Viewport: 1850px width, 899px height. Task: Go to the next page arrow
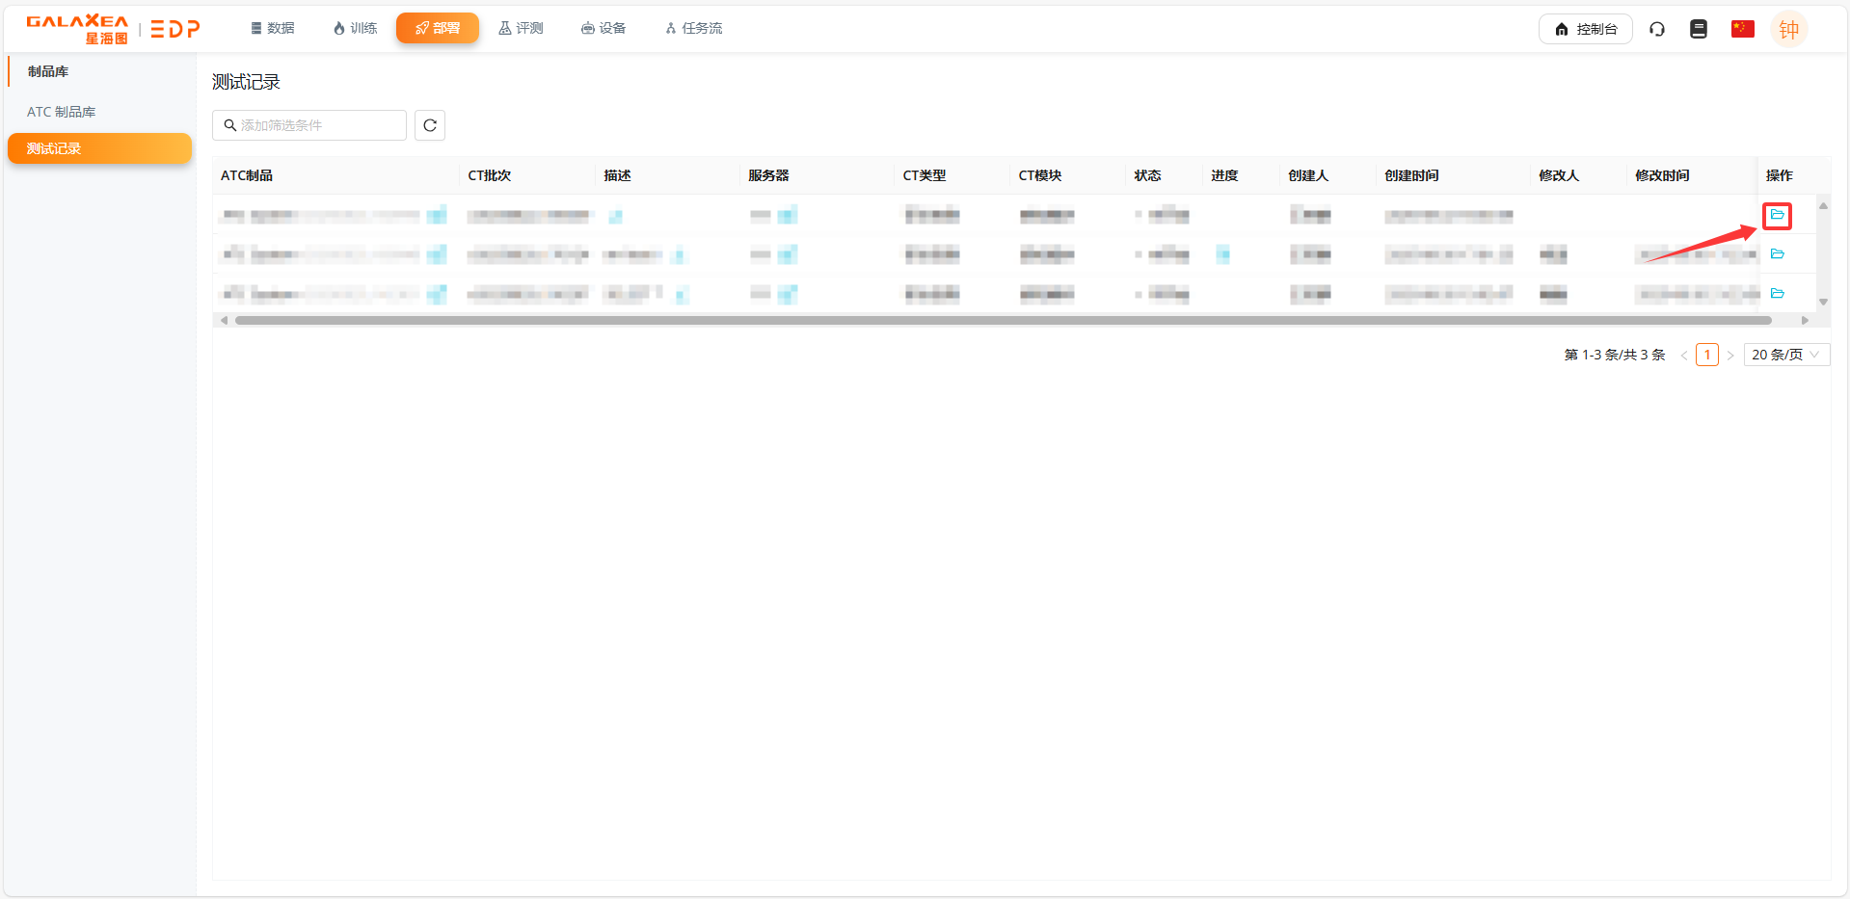point(1730,356)
